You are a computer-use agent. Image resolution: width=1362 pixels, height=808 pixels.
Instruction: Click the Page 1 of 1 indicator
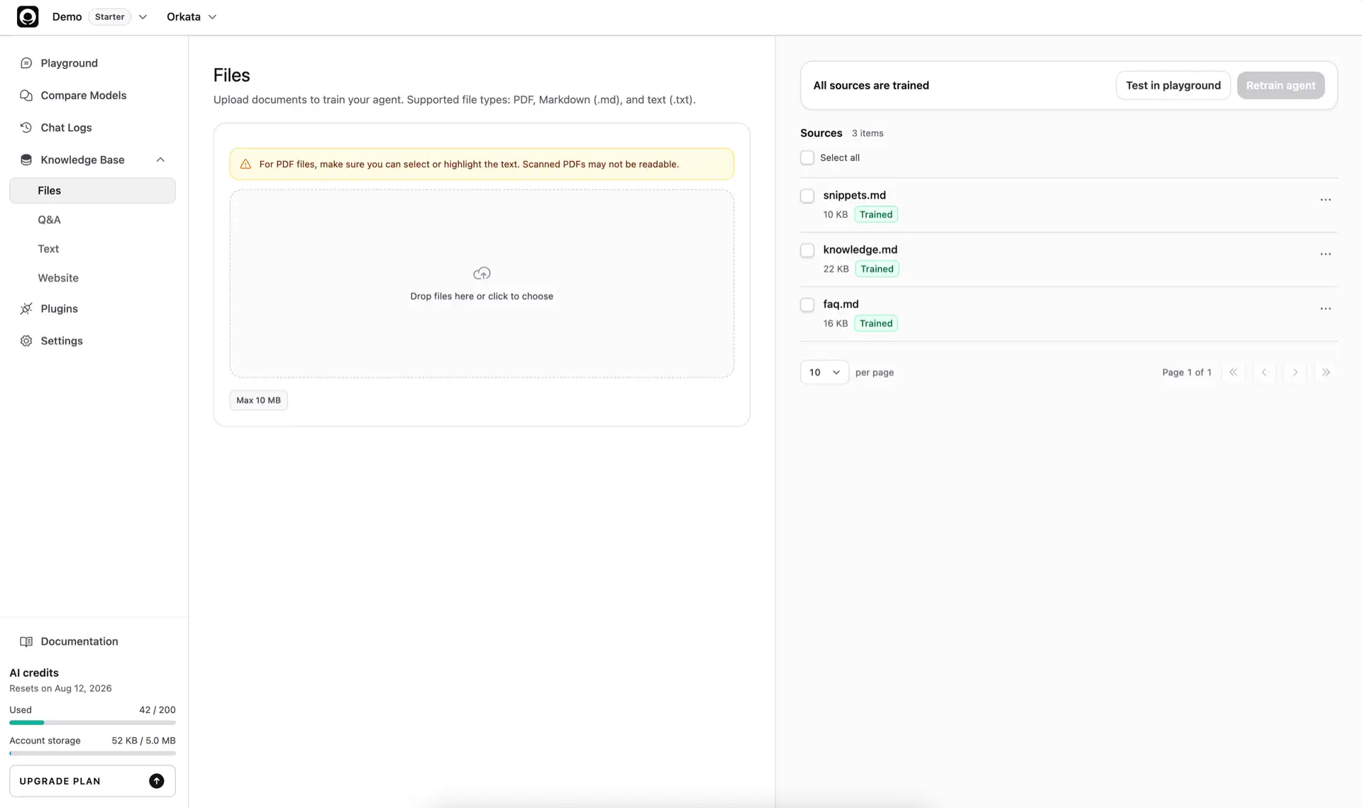click(1187, 372)
